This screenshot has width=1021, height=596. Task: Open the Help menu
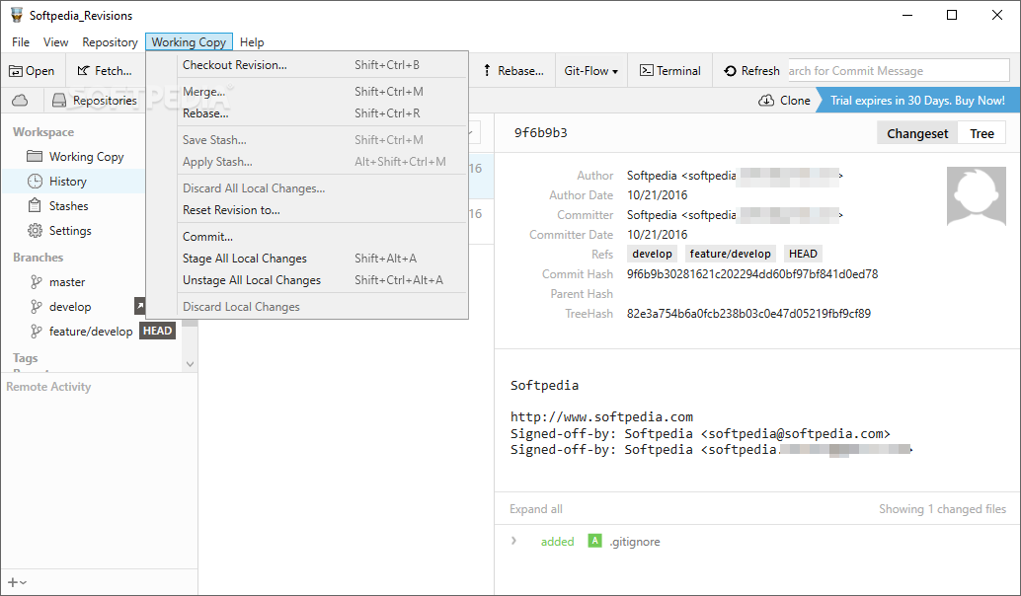point(252,41)
